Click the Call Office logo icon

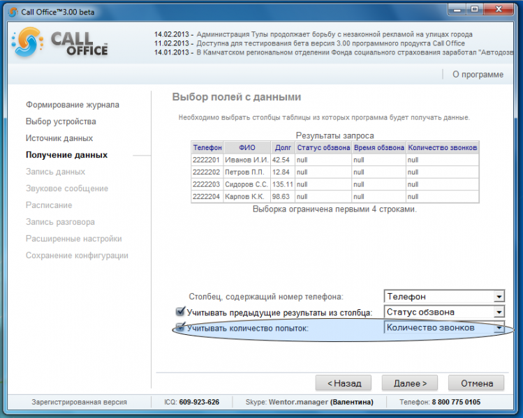click(28, 43)
